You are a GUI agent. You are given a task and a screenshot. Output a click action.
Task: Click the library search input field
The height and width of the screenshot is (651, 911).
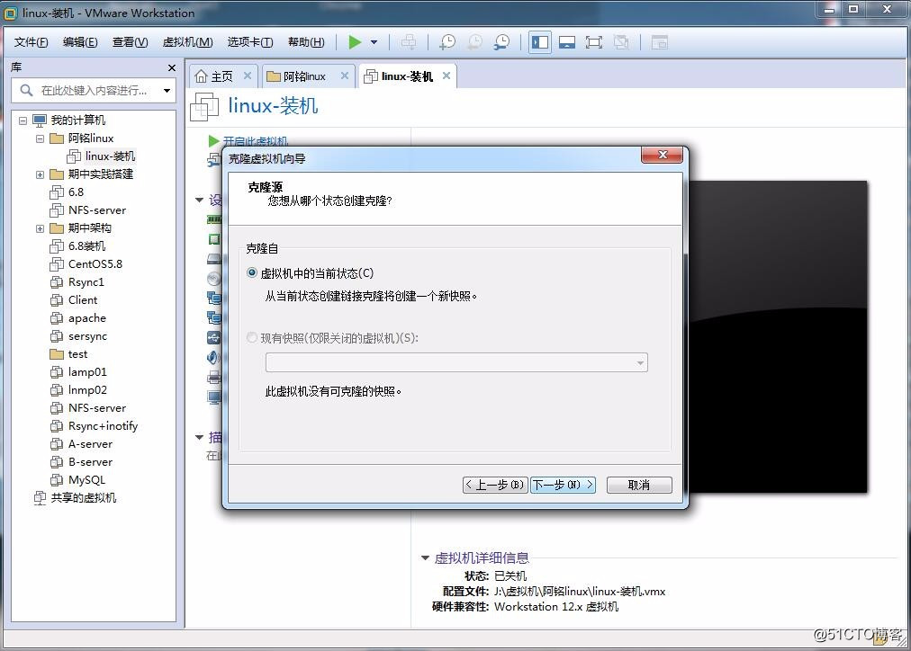pos(95,91)
